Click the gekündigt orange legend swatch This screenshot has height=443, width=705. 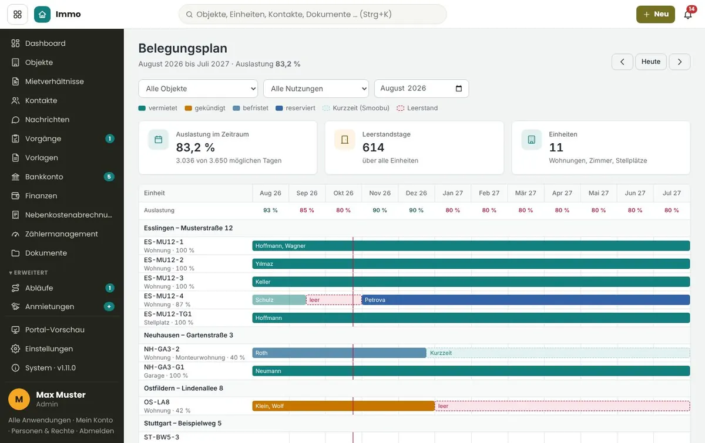[x=189, y=108]
